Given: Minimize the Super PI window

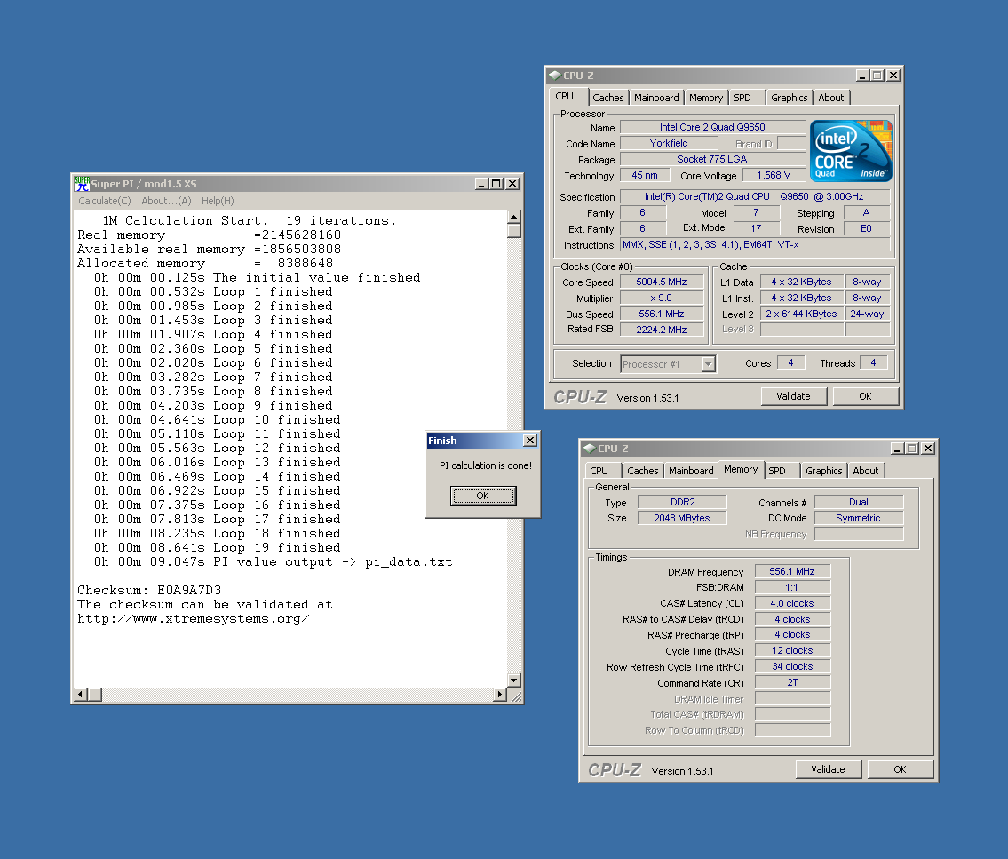Looking at the screenshot, I should (481, 184).
